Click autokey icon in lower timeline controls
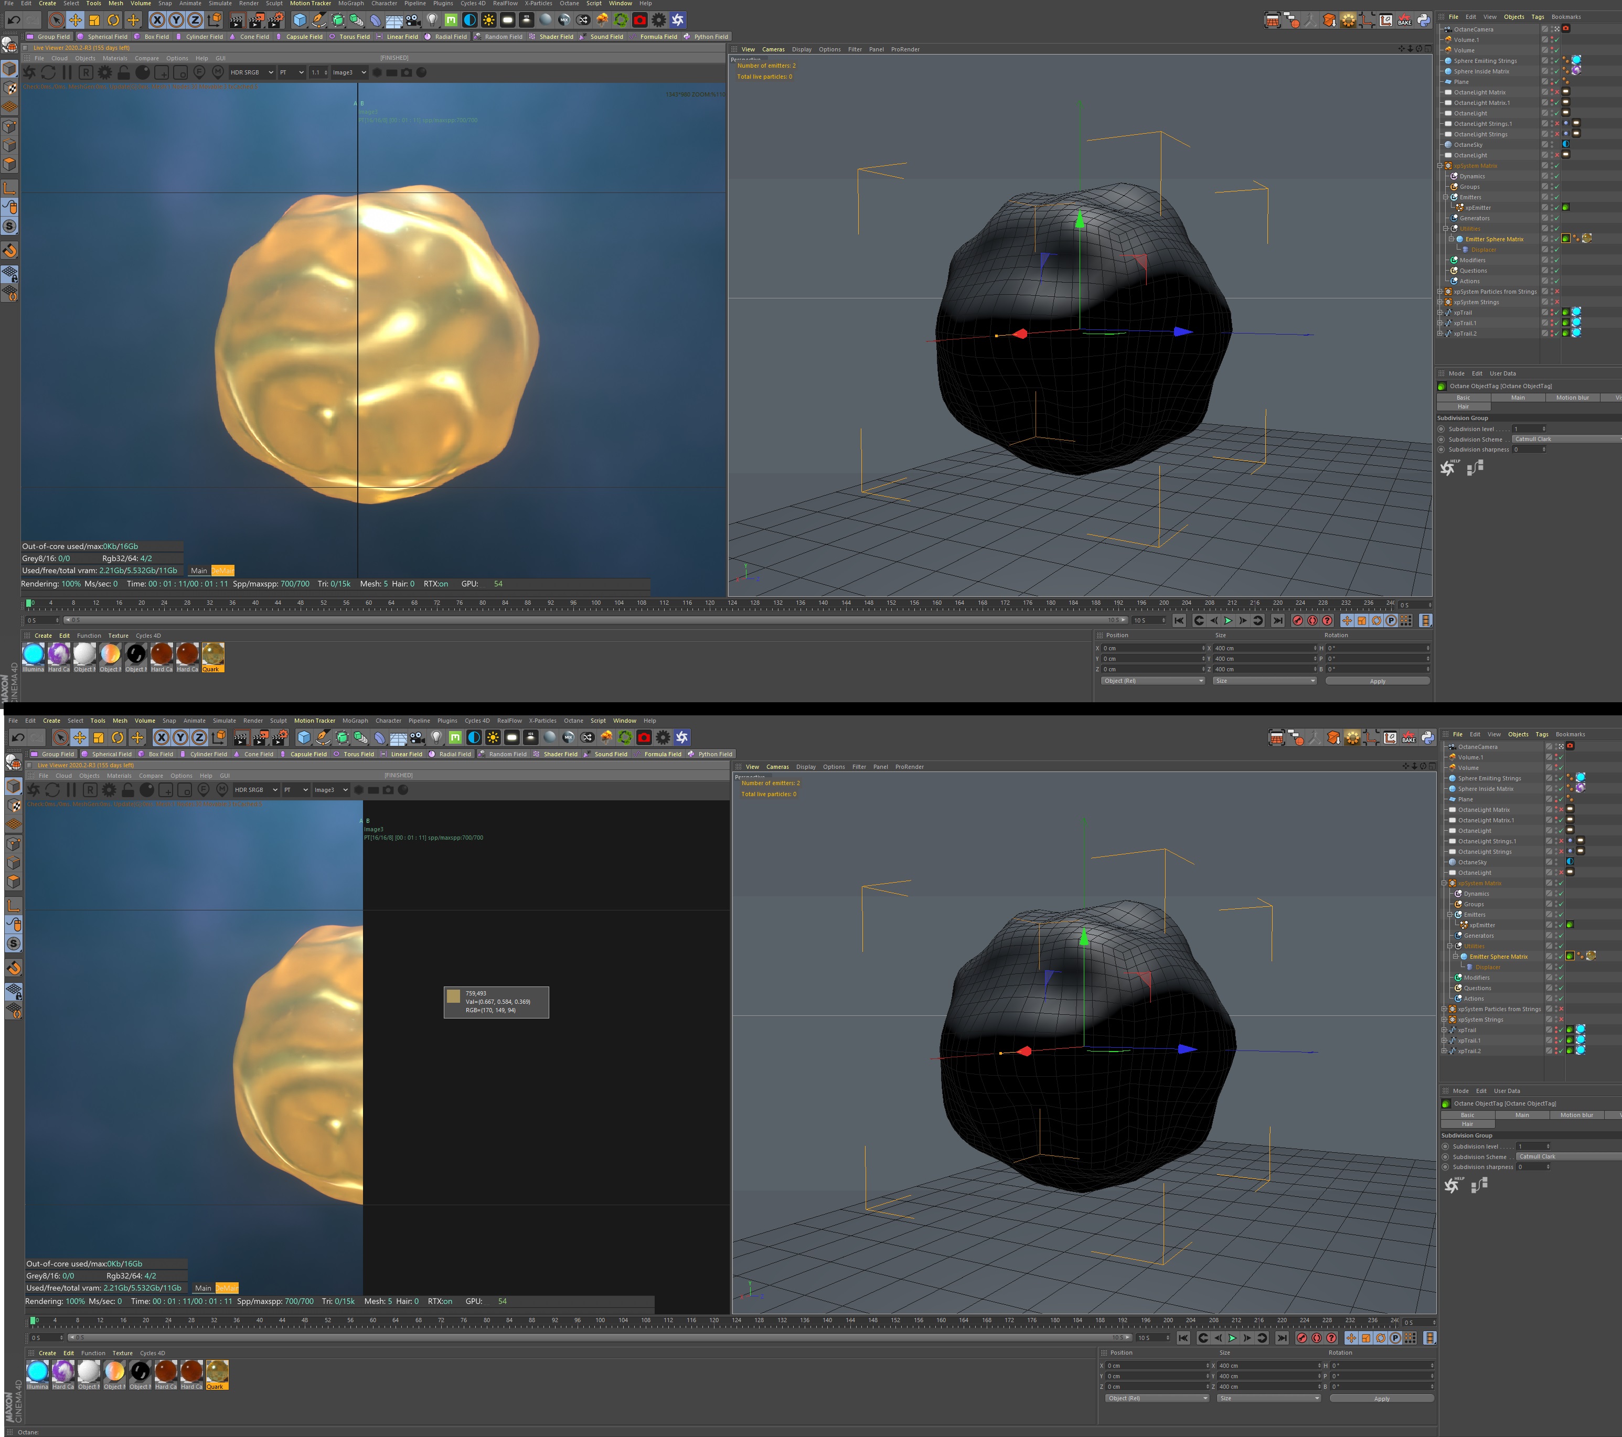 click(x=1317, y=1338)
